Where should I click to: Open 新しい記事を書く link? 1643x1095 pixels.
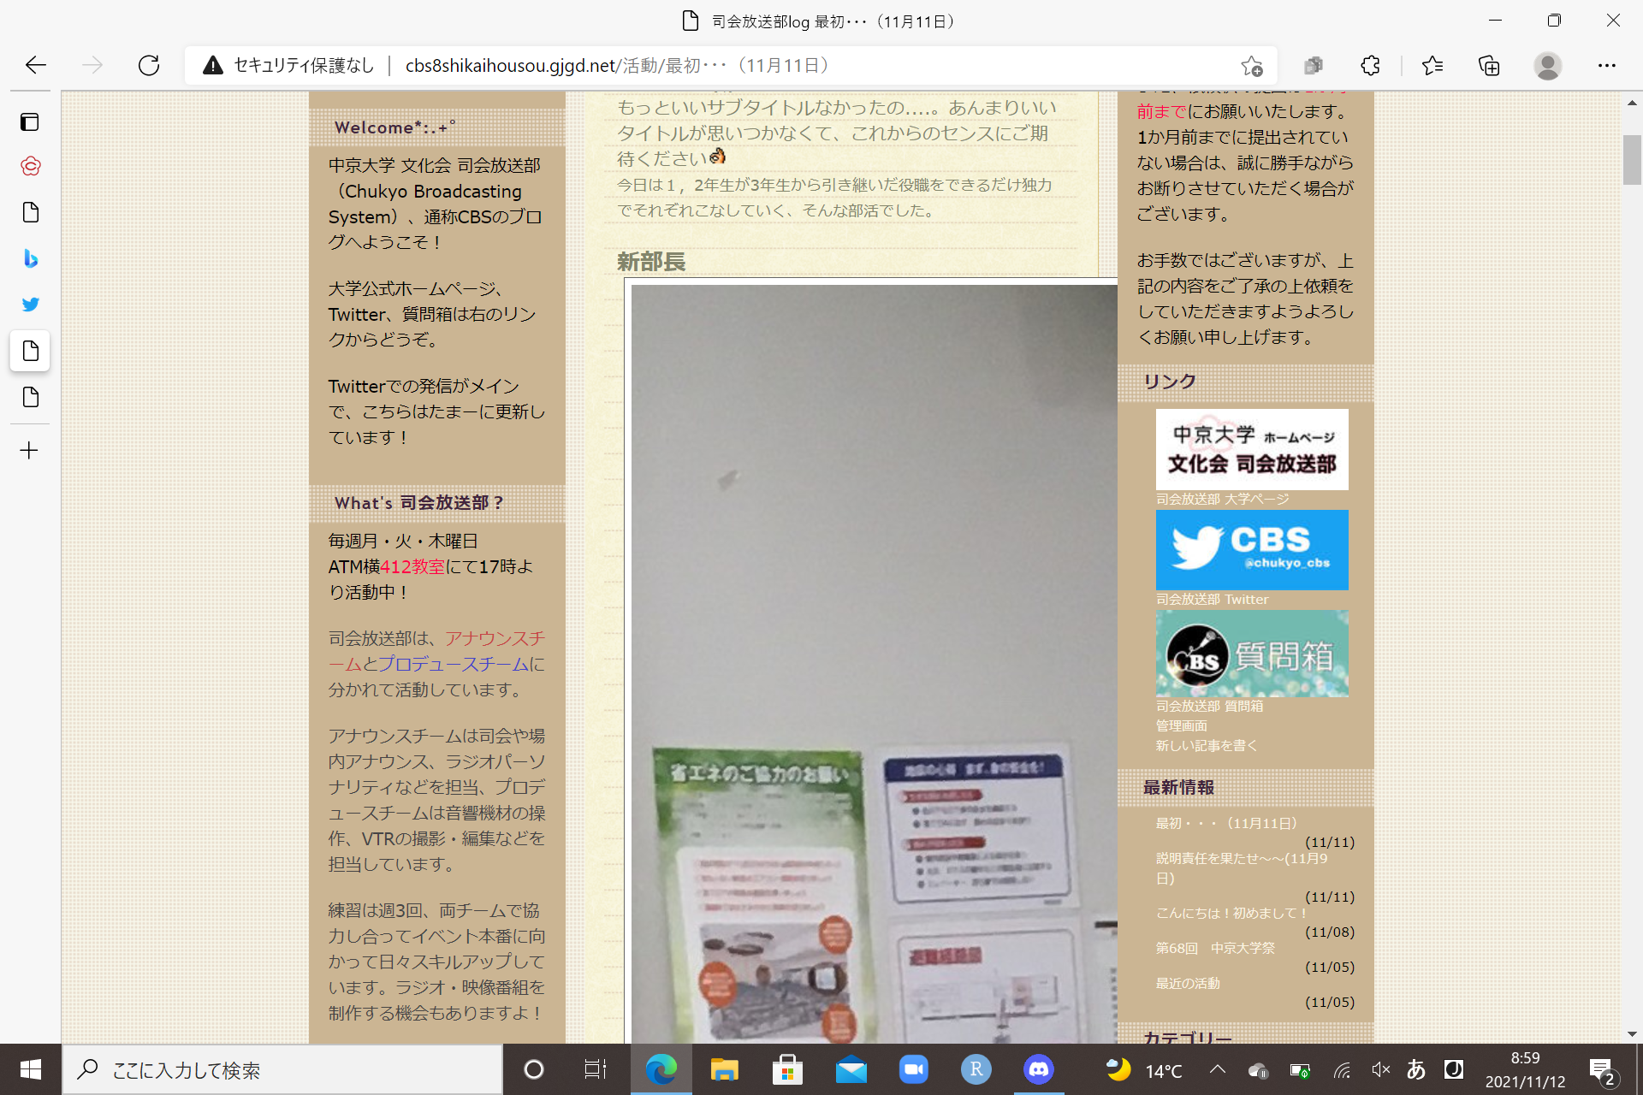coord(1207,746)
